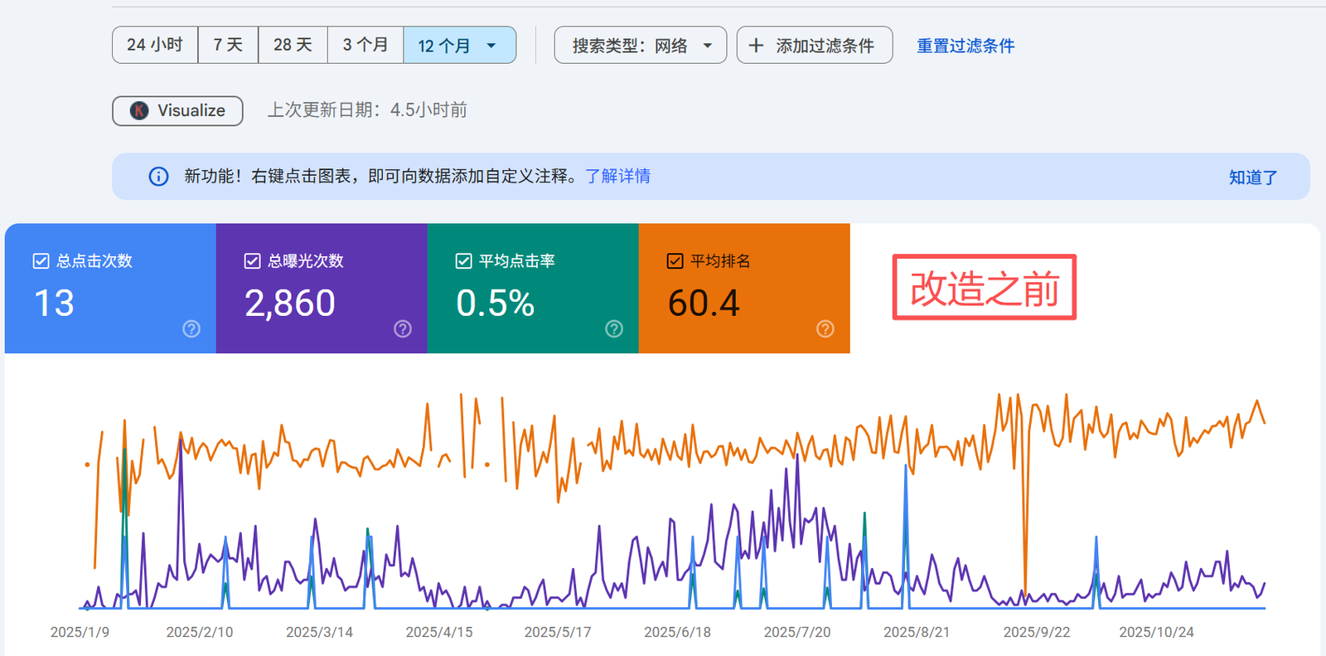Click help icon on 平均点击率 card

pos(614,329)
